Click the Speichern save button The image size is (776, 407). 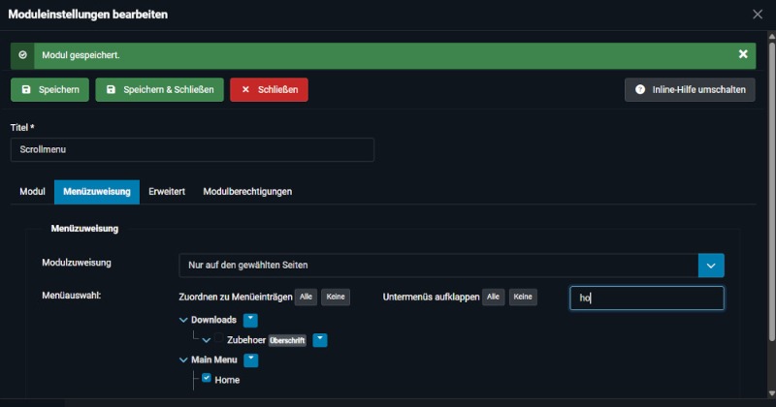[50, 89]
